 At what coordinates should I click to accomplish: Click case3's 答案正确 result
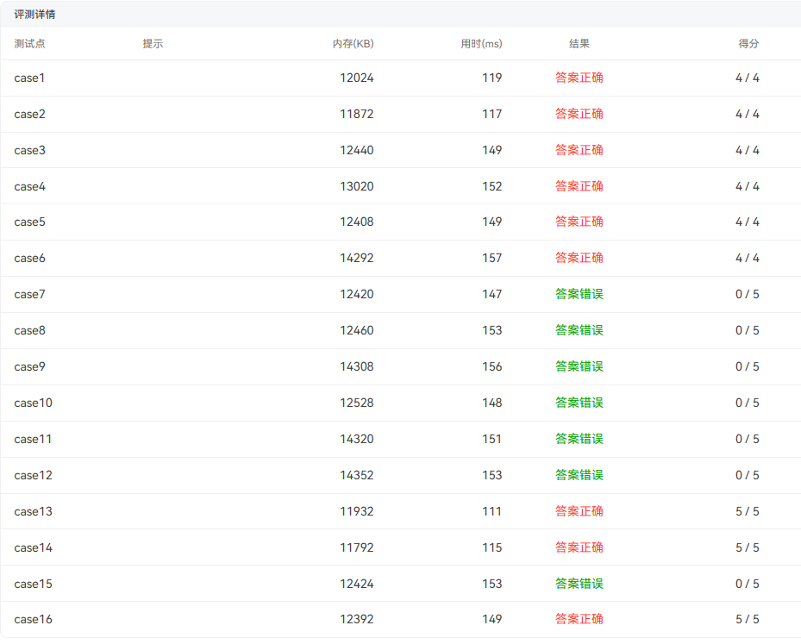[579, 150]
